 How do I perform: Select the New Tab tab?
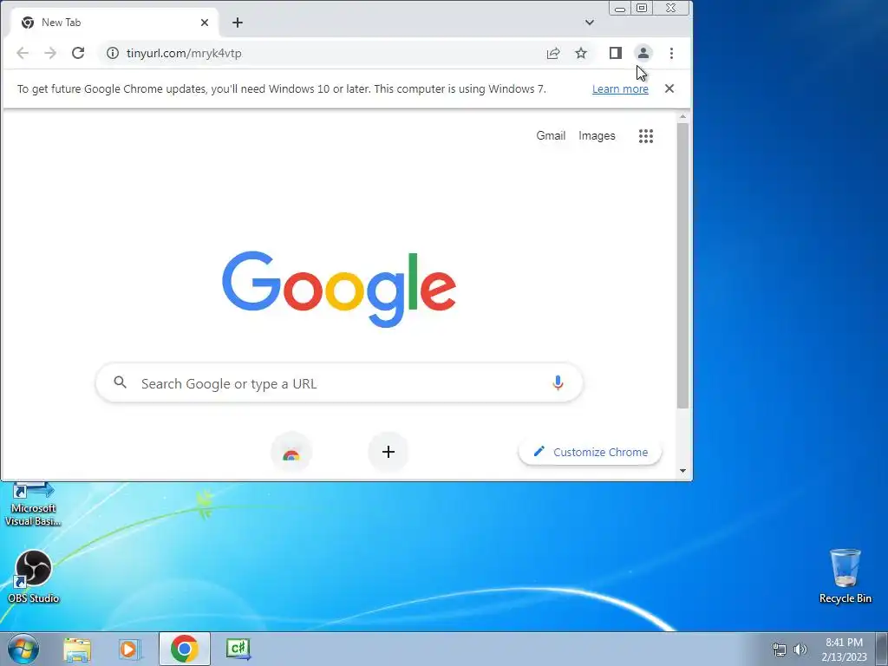point(114,22)
